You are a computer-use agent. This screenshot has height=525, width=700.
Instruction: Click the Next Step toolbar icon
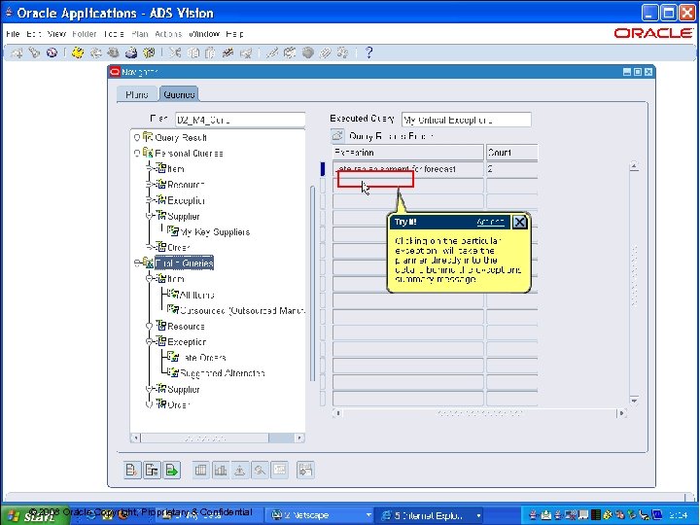point(95,52)
